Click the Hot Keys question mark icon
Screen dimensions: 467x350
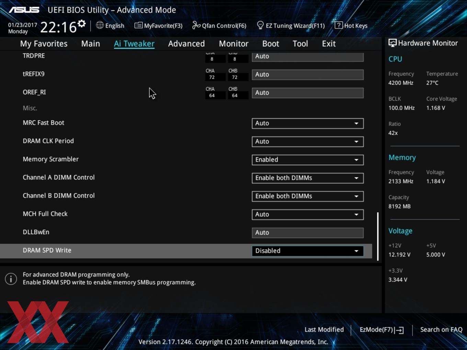click(338, 25)
